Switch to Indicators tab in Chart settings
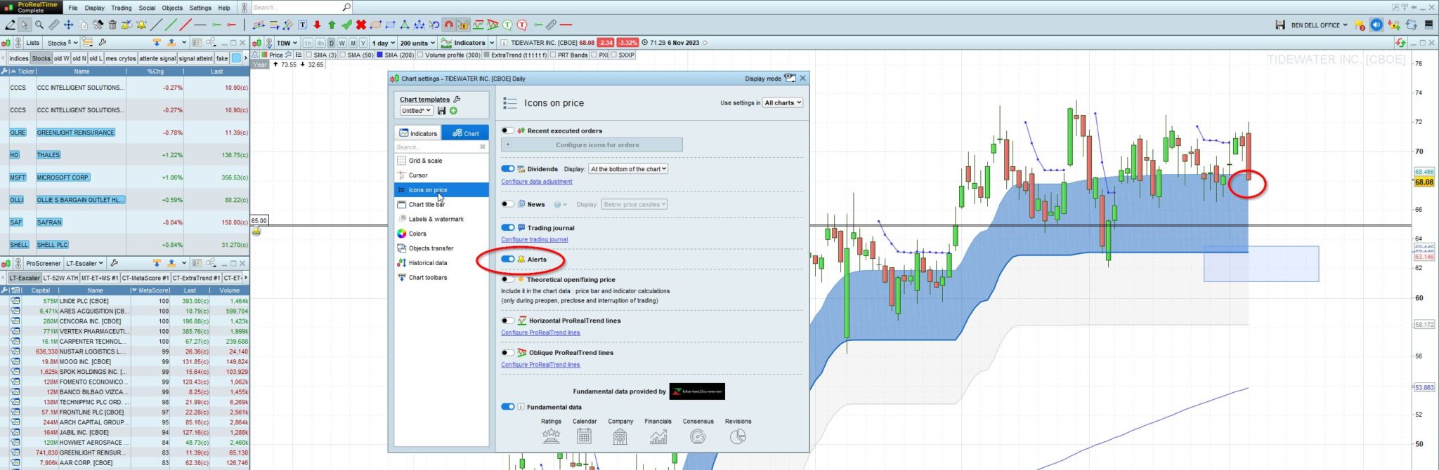Screen dimensions: 1439x470 418,133
